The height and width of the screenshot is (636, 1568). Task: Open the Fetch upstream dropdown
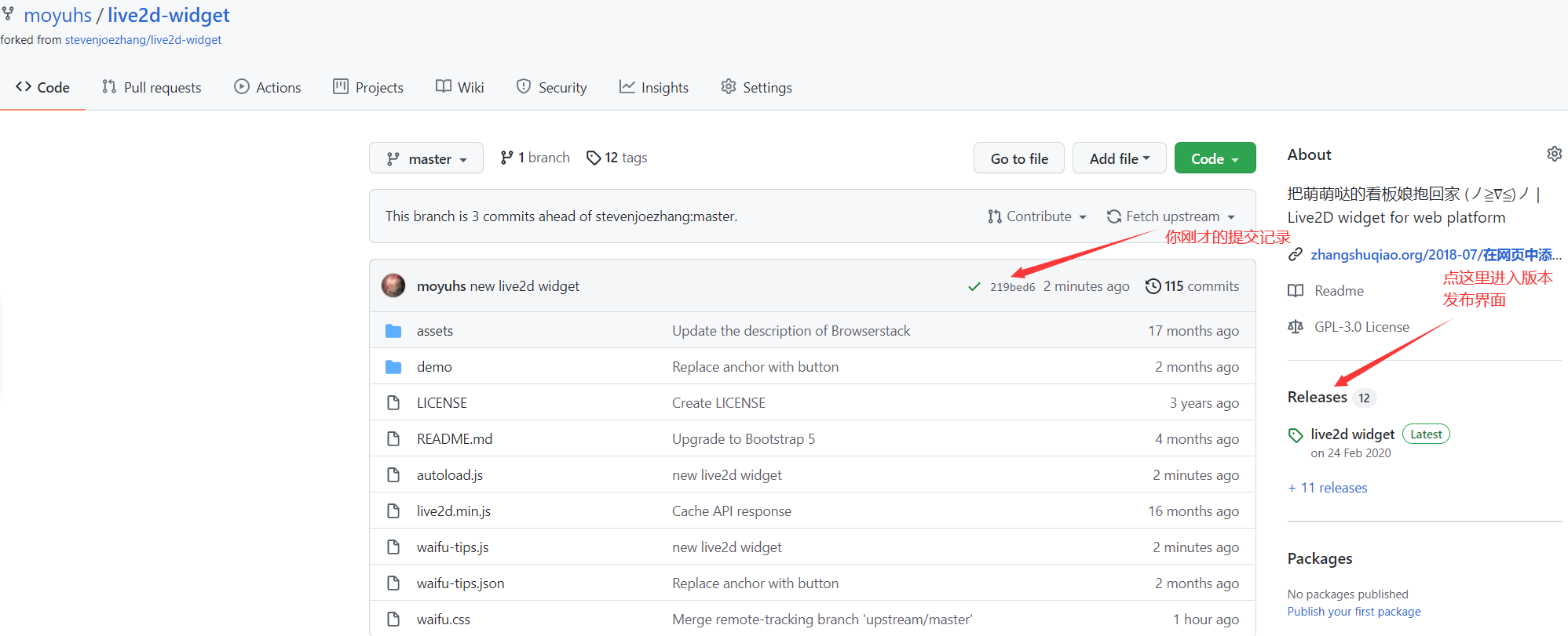1171,216
